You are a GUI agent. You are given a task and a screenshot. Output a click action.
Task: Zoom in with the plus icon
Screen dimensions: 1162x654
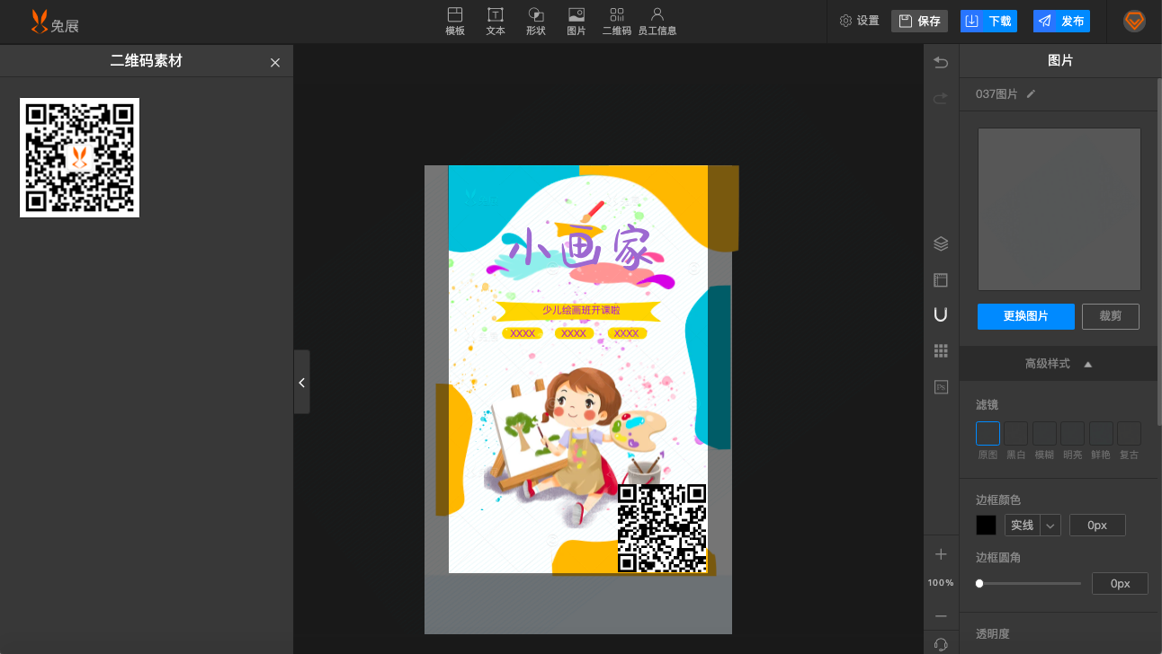pyautogui.click(x=941, y=554)
